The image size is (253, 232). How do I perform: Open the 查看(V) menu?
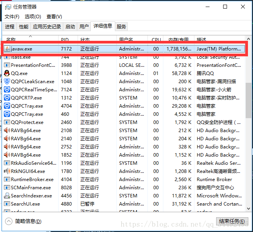point(54,17)
